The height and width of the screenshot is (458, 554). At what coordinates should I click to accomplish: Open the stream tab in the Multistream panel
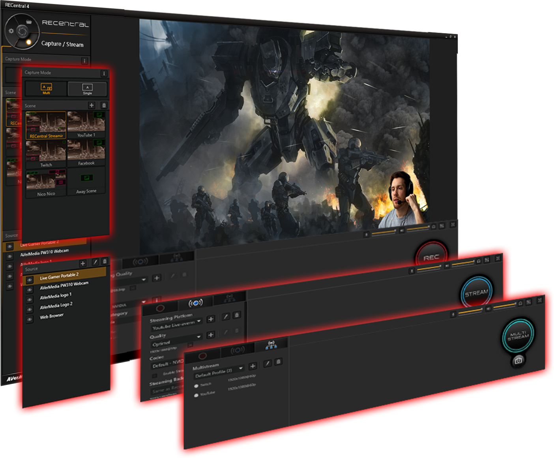coord(238,351)
